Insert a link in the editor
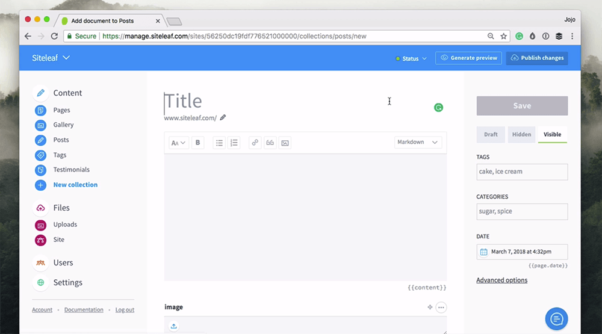602x334 pixels. [255, 143]
